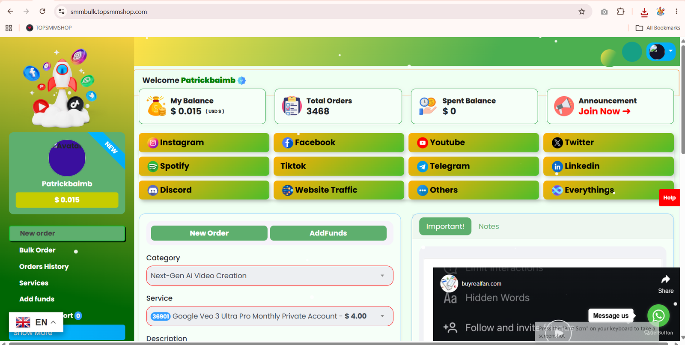Open the Twitter category

coord(608,143)
